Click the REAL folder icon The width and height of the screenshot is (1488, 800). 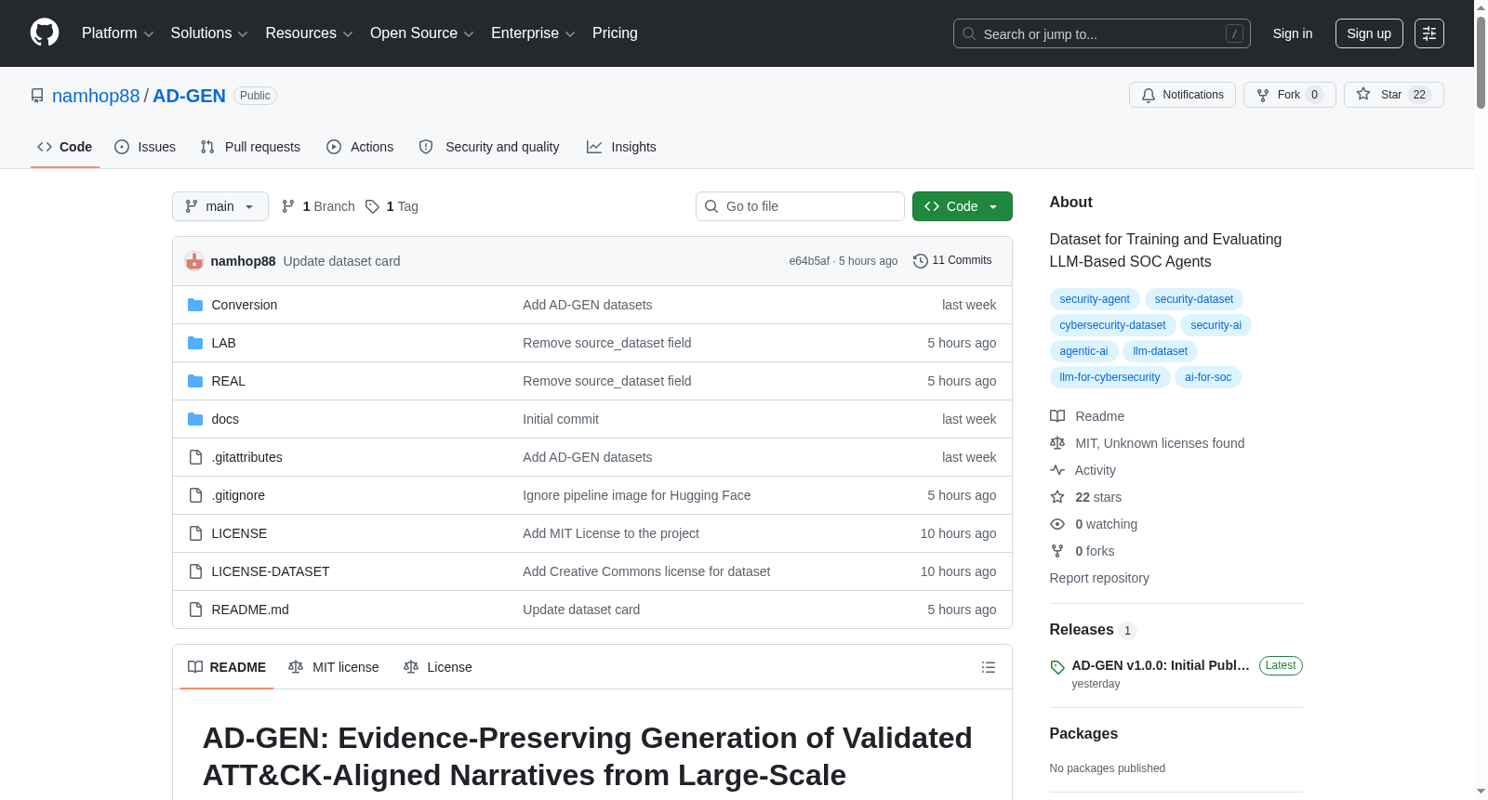[195, 381]
